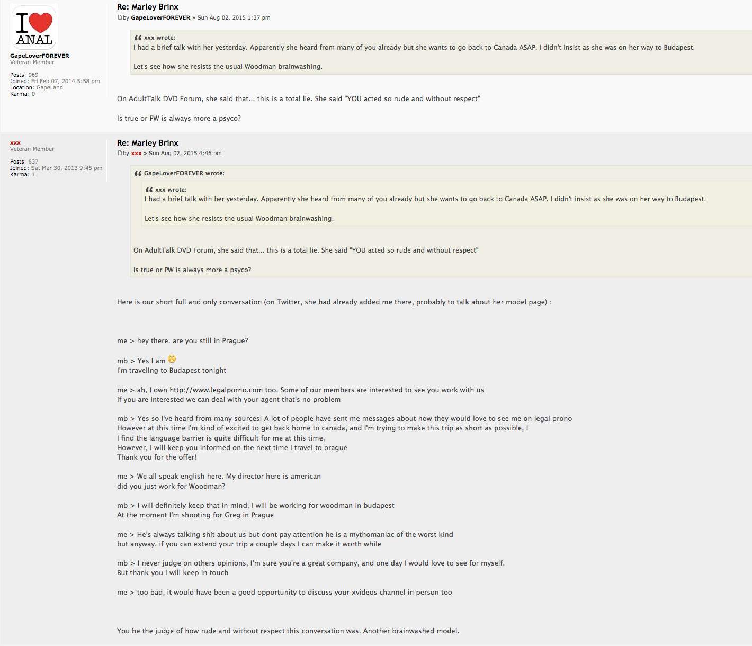Click the xxx user's post count 837
Viewport: 752px width, 646px height.
[x=33, y=161]
